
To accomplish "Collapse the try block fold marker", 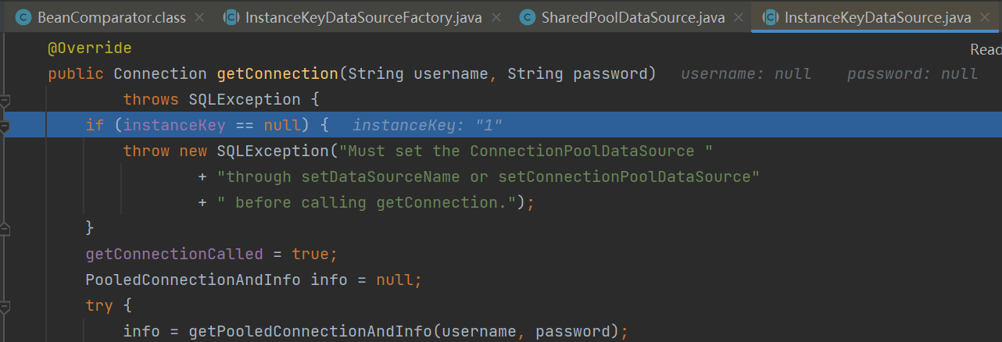I will (x=5, y=305).
